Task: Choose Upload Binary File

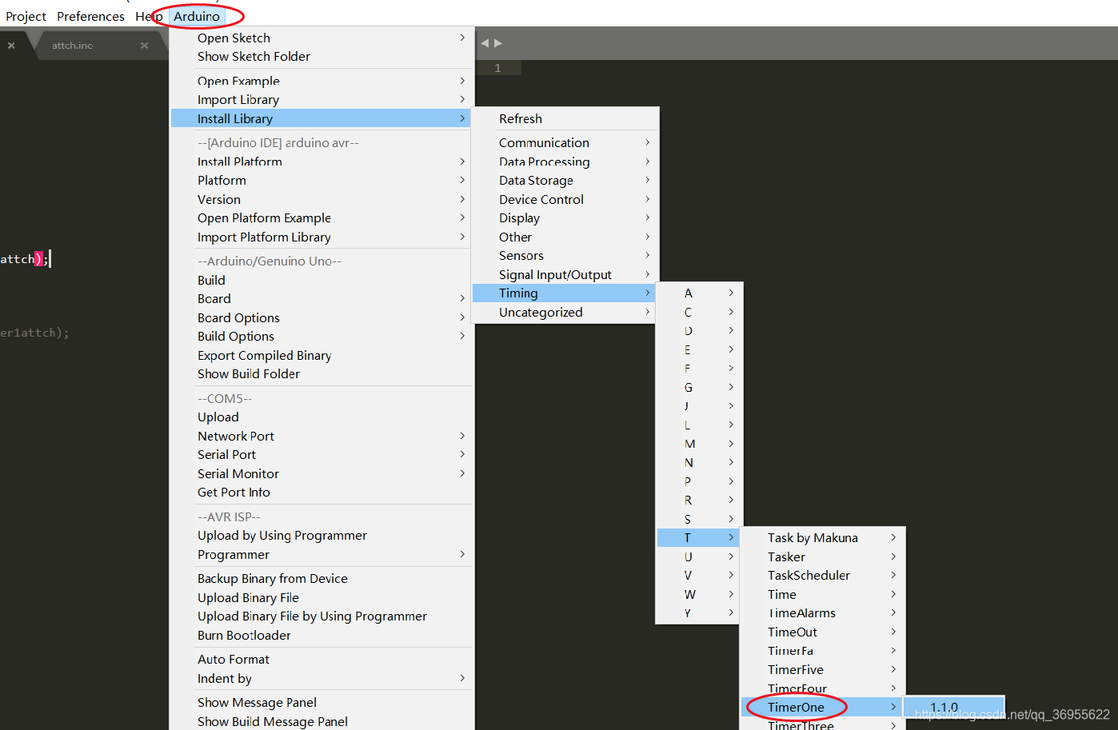Action: click(x=321, y=598)
